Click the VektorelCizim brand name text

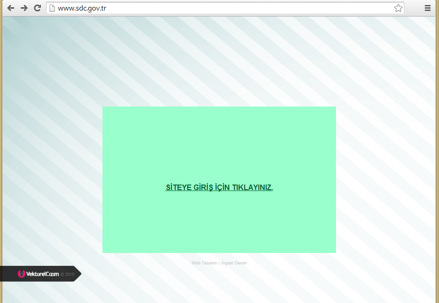(42, 274)
